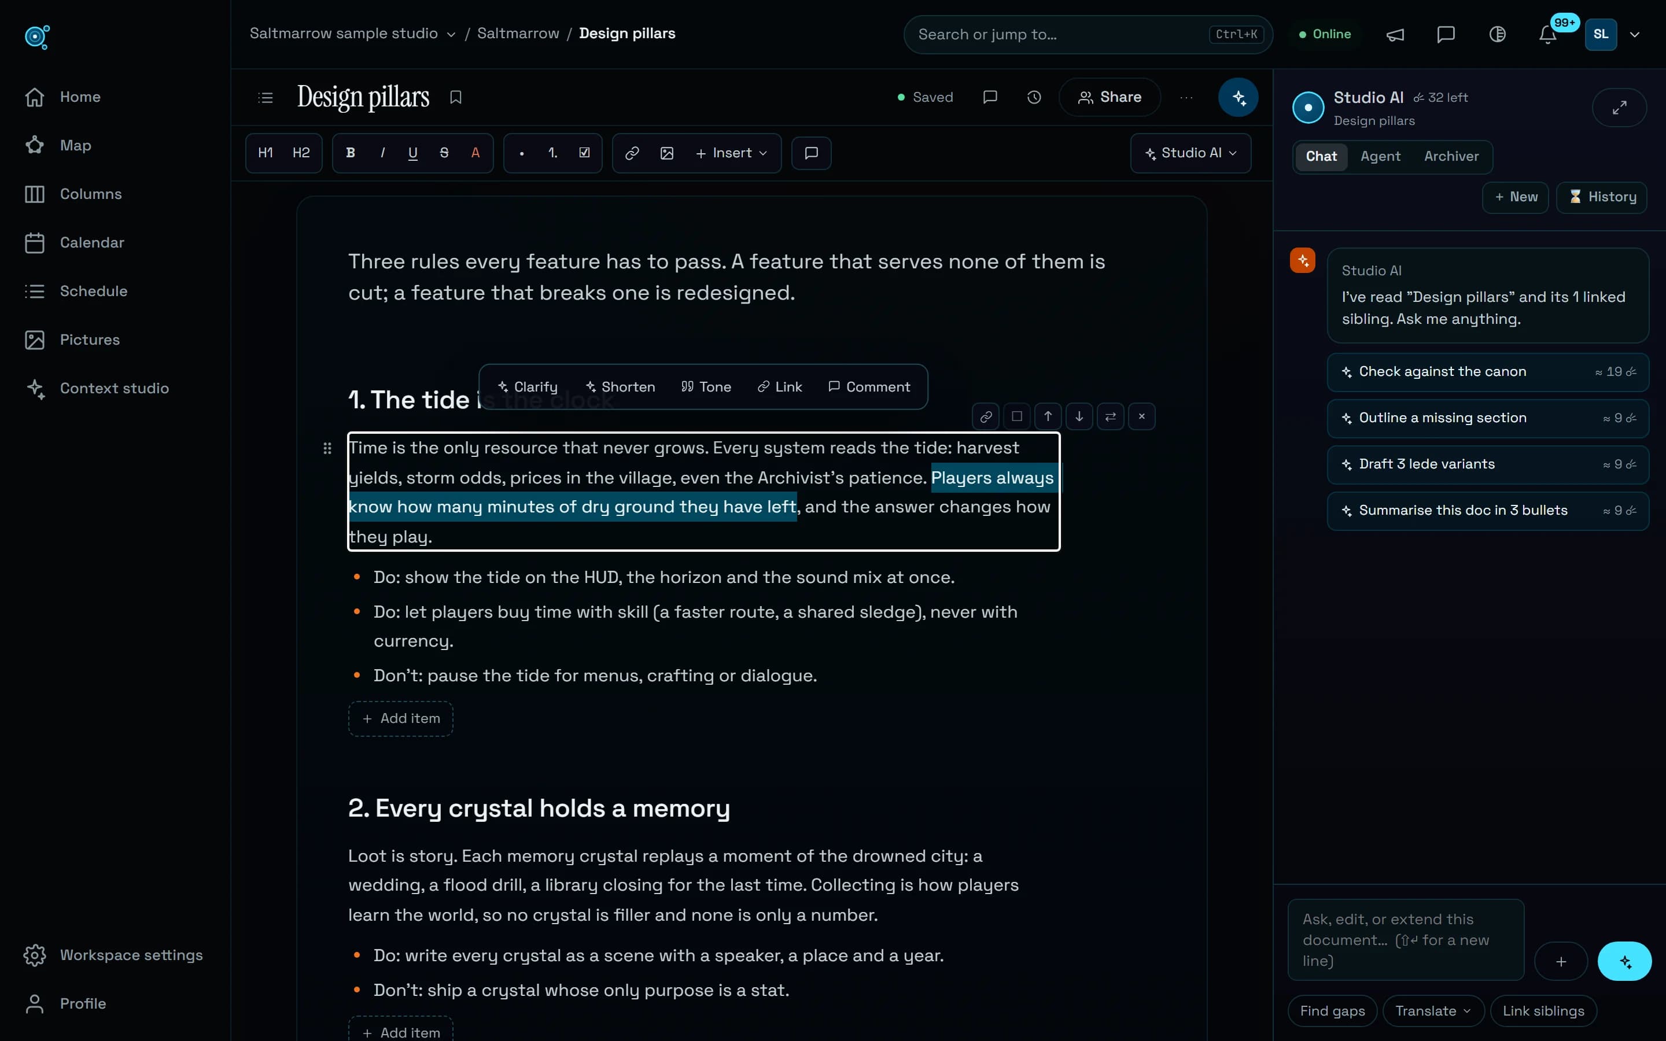Click the round Studio AI sparkle button

point(1239,97)
